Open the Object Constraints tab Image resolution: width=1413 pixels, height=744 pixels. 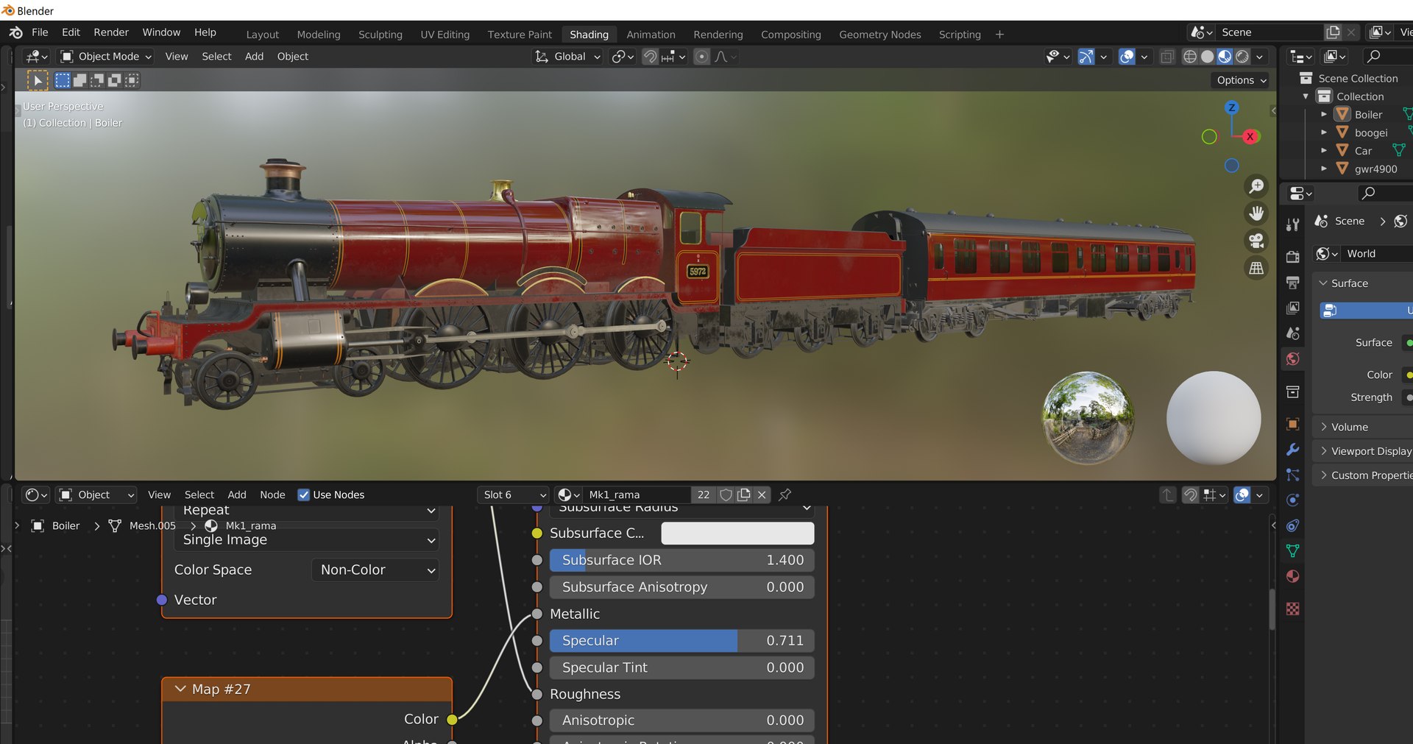[1293, 525]
